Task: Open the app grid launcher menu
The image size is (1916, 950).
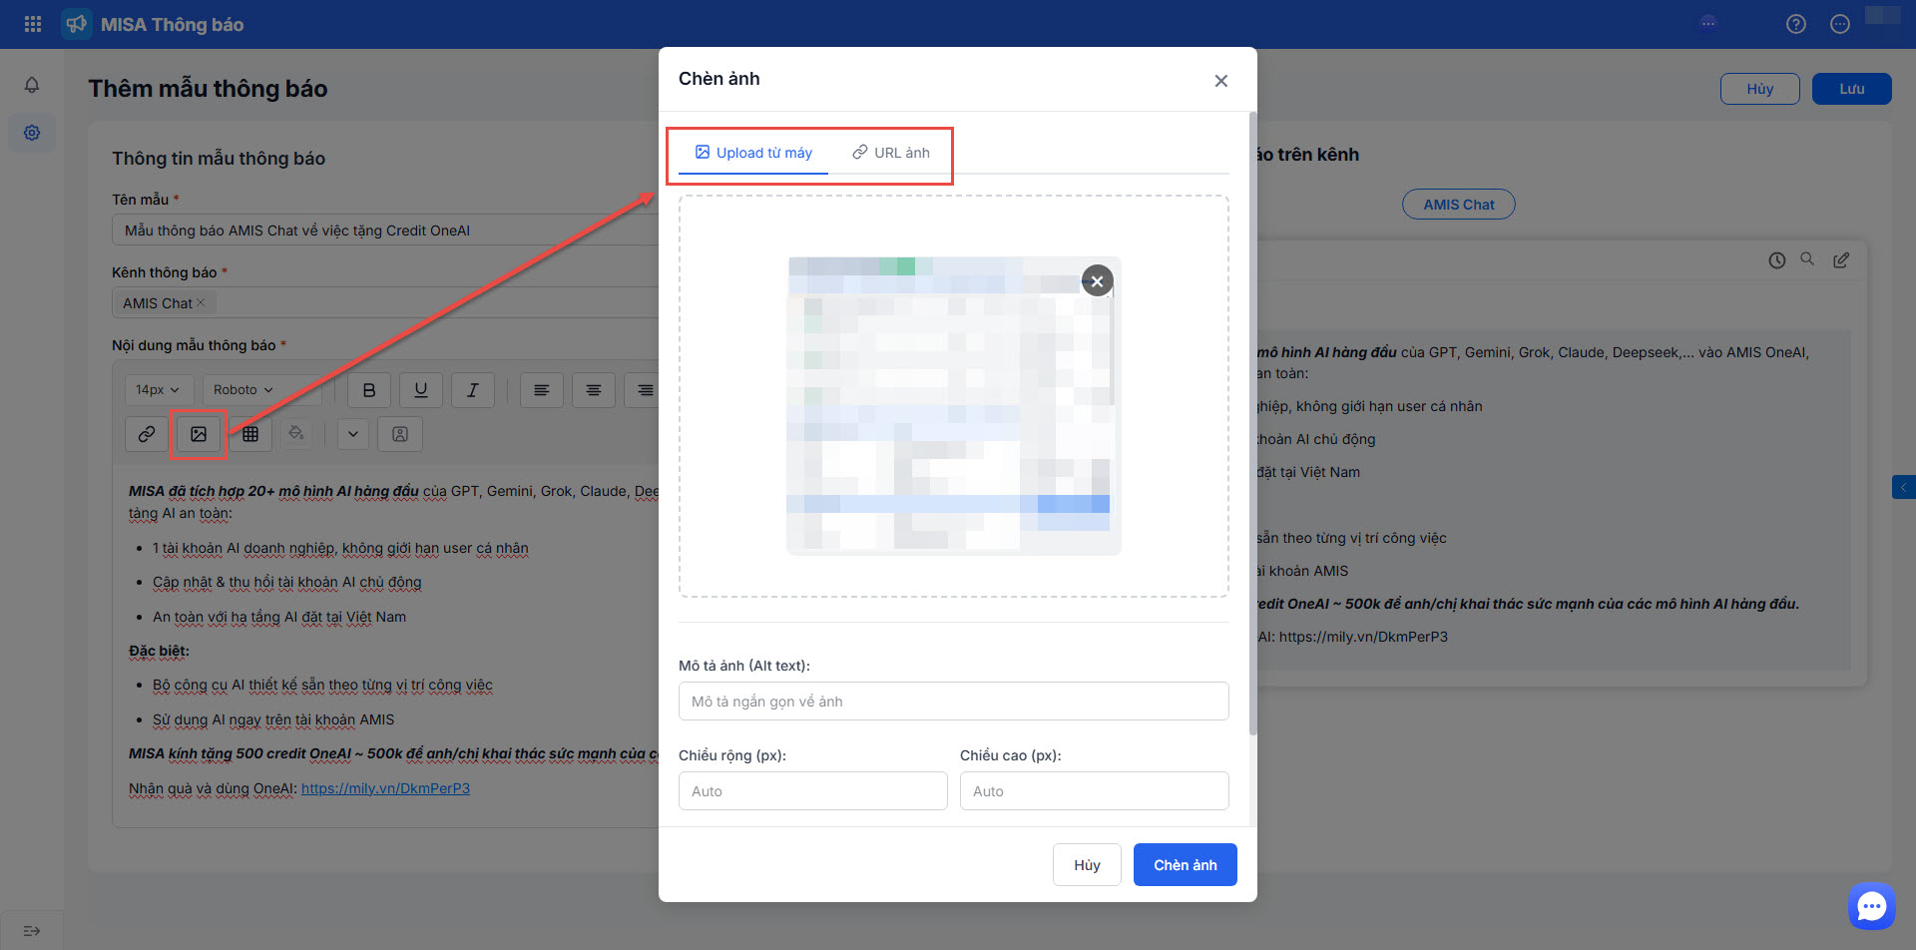Action: pos(33,24)
